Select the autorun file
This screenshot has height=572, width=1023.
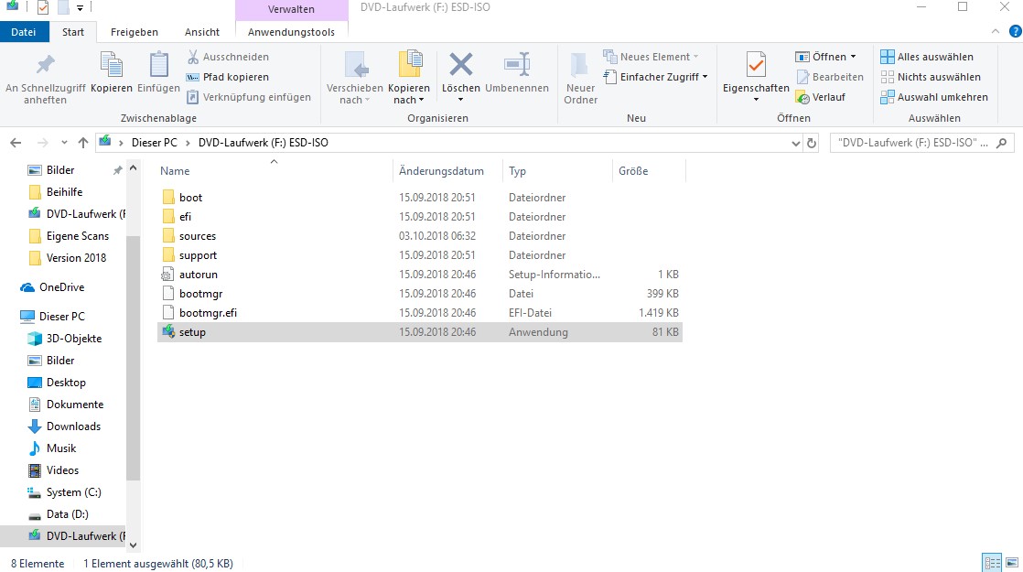click(x=419, y=275)
